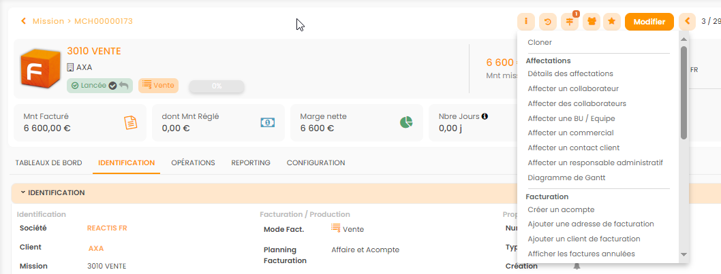This screenshot has width=721, height=274.
Task: Switch to the OPÉRATIONS tab
Action: 193,163
